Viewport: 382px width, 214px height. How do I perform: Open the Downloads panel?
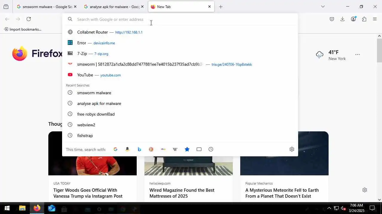tap(343, 19)
